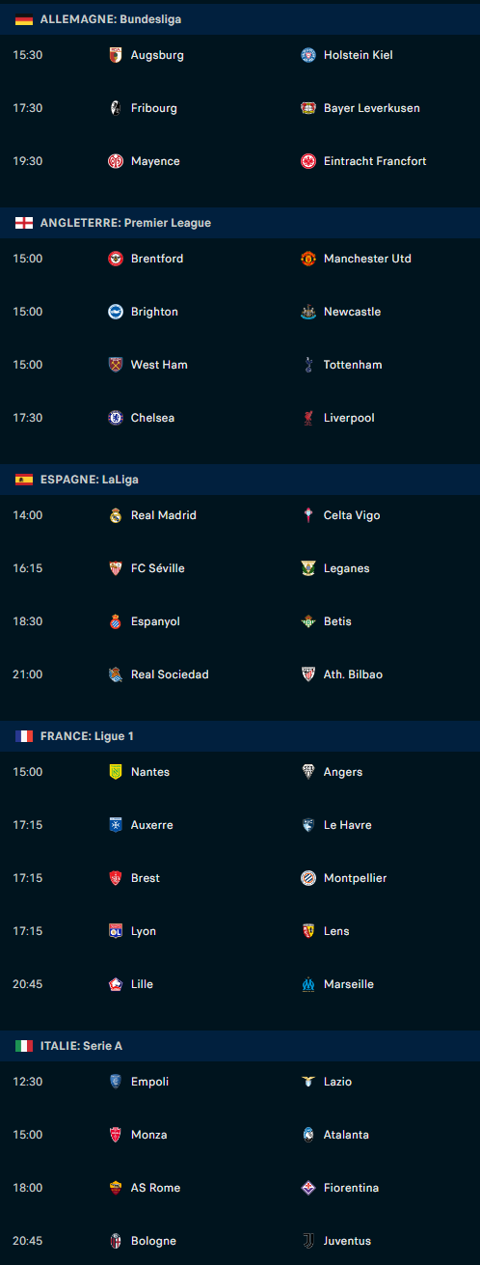The height and width of the screenshot is (1265, 480).
Task: Click the Manchester Utd crest icon
Action: pos(308,259)
